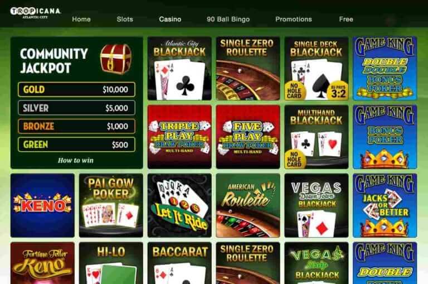Go to the Slots menu
The image size is (428, 284).
[125, 19]
